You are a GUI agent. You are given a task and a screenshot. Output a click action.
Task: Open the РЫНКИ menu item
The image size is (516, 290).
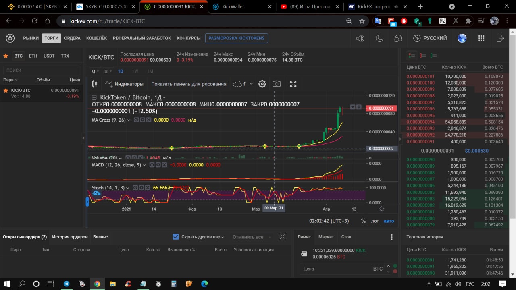click(31, 38)
